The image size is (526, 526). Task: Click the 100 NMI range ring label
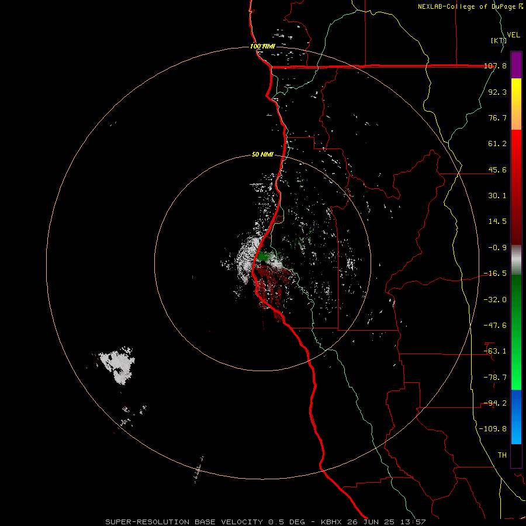pos(262,46)
